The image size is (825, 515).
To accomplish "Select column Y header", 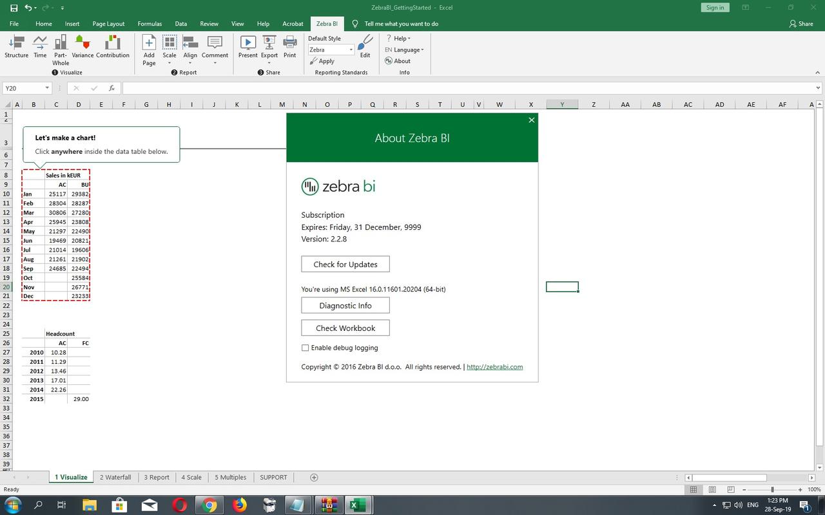I will tap(562, 104).
